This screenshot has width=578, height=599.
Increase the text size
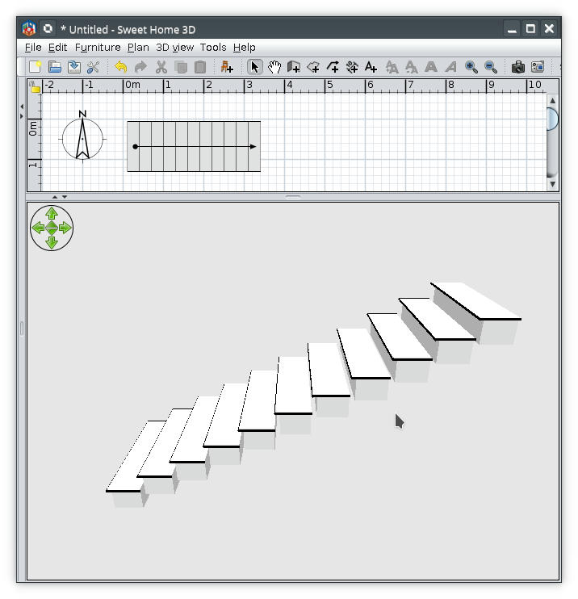coord(392,67)
